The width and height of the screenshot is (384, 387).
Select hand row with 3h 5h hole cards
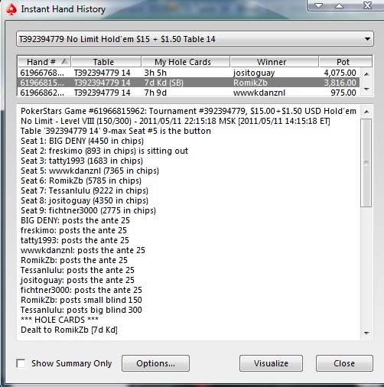pos(188,73)
